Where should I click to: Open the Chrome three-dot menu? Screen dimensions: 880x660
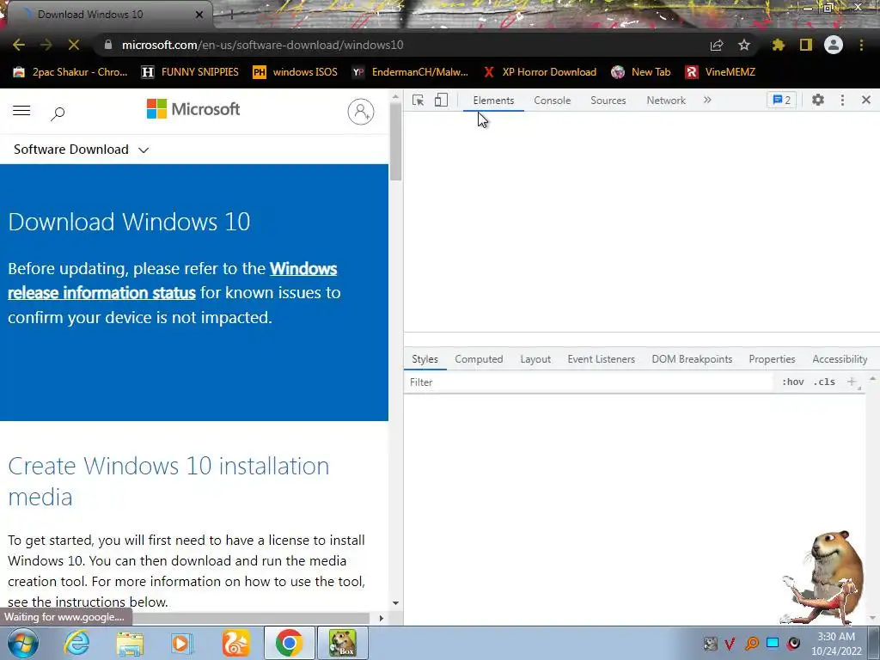(861, 45)
